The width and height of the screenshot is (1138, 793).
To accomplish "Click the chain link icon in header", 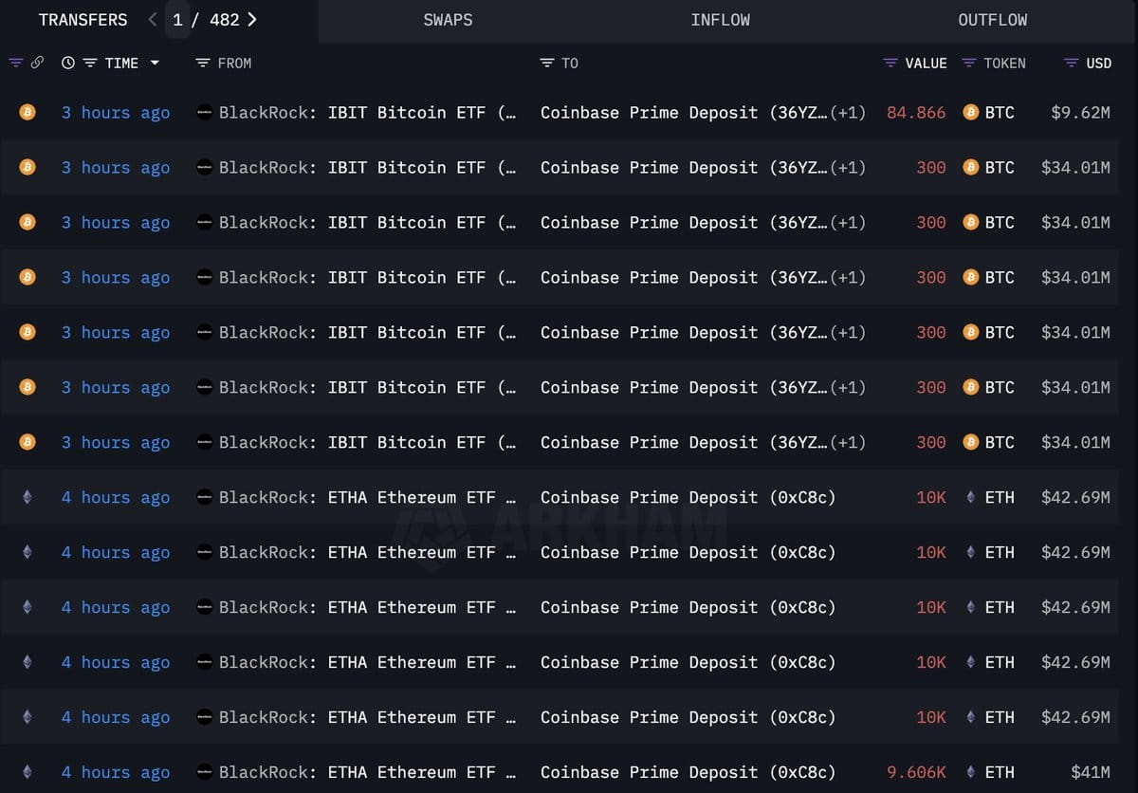I will click(x=37, y=63).
